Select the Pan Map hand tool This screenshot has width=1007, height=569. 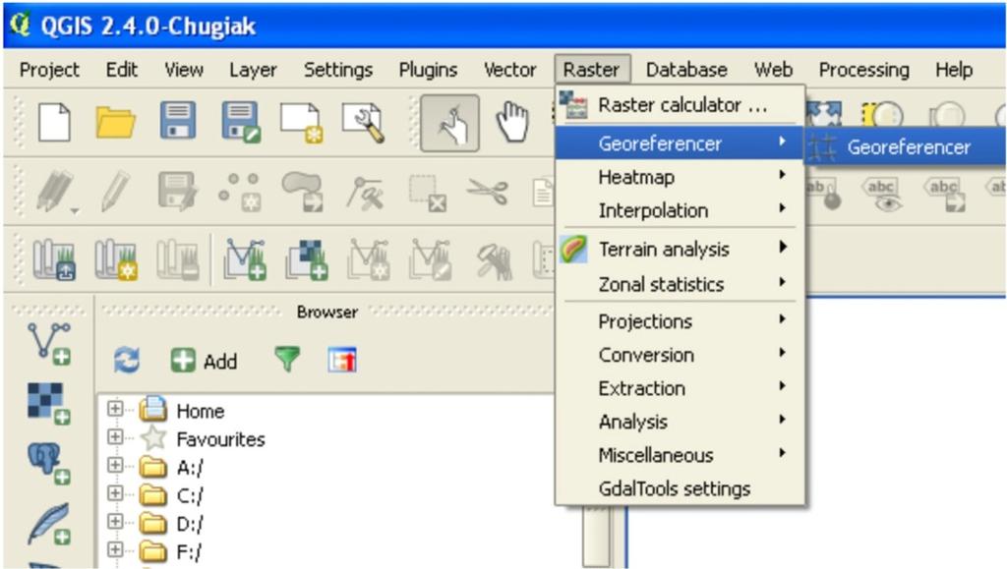click(x=512, y=123)
